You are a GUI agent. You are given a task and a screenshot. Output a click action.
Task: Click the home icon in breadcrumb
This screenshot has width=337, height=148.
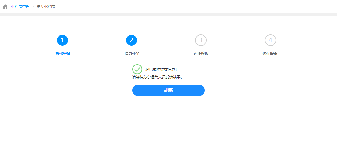click(5, 7)
